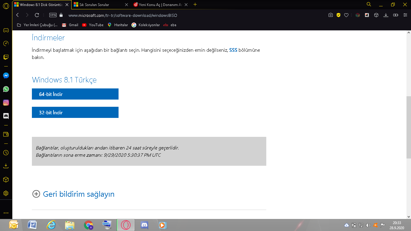Toggle the VPN badge in the address bar

tap(53, 15)
